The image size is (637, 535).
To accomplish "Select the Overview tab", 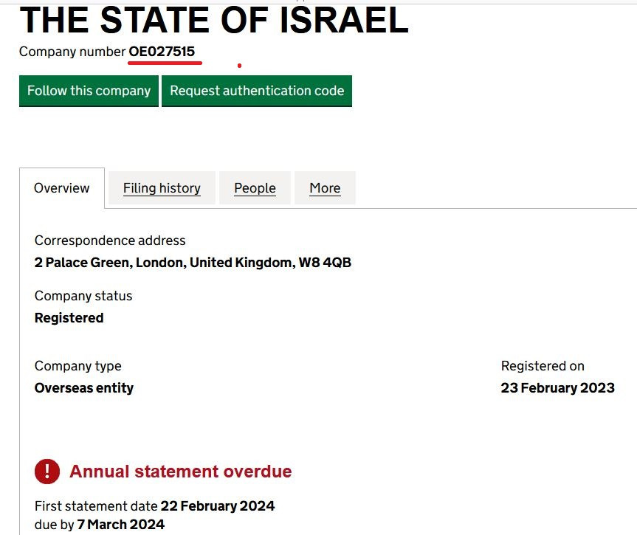I will pyautogui.click(x=62, y=188).
